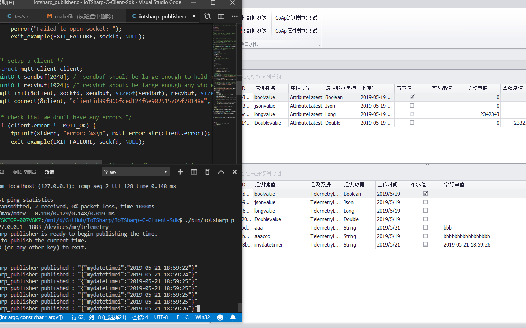Toggle longvalue telemetry boolean checkbox
The width and height of the screenshot is (526, 328).
(425, 211)
